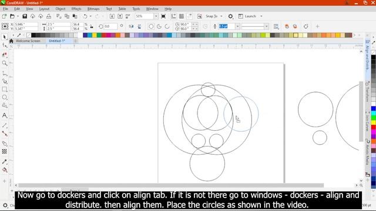Click the Full-screen preview icon
The height and width of the screenshot is (211, 376).
coord(163,16)
